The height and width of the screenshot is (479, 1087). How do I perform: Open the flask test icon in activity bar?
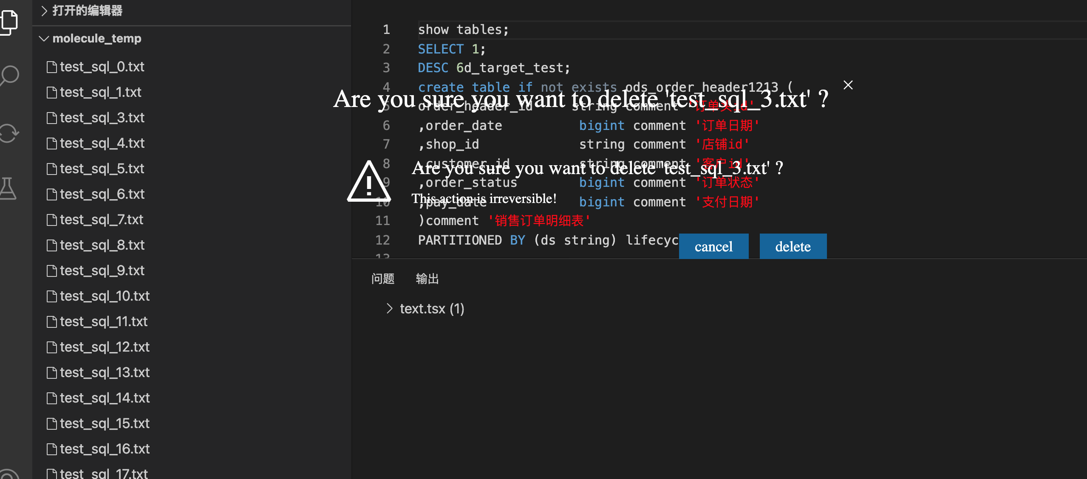[8, 188]
